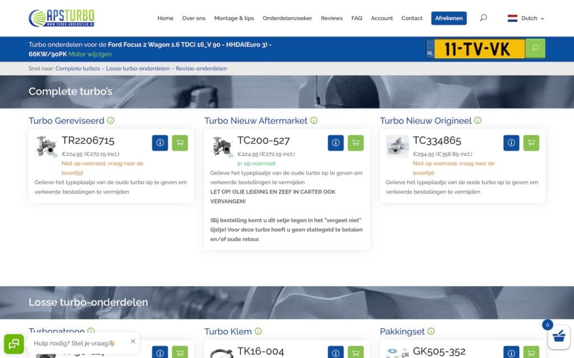Click the Afrekenen checkout button
Screen dimensions: 574x358
tap(449, 18)
